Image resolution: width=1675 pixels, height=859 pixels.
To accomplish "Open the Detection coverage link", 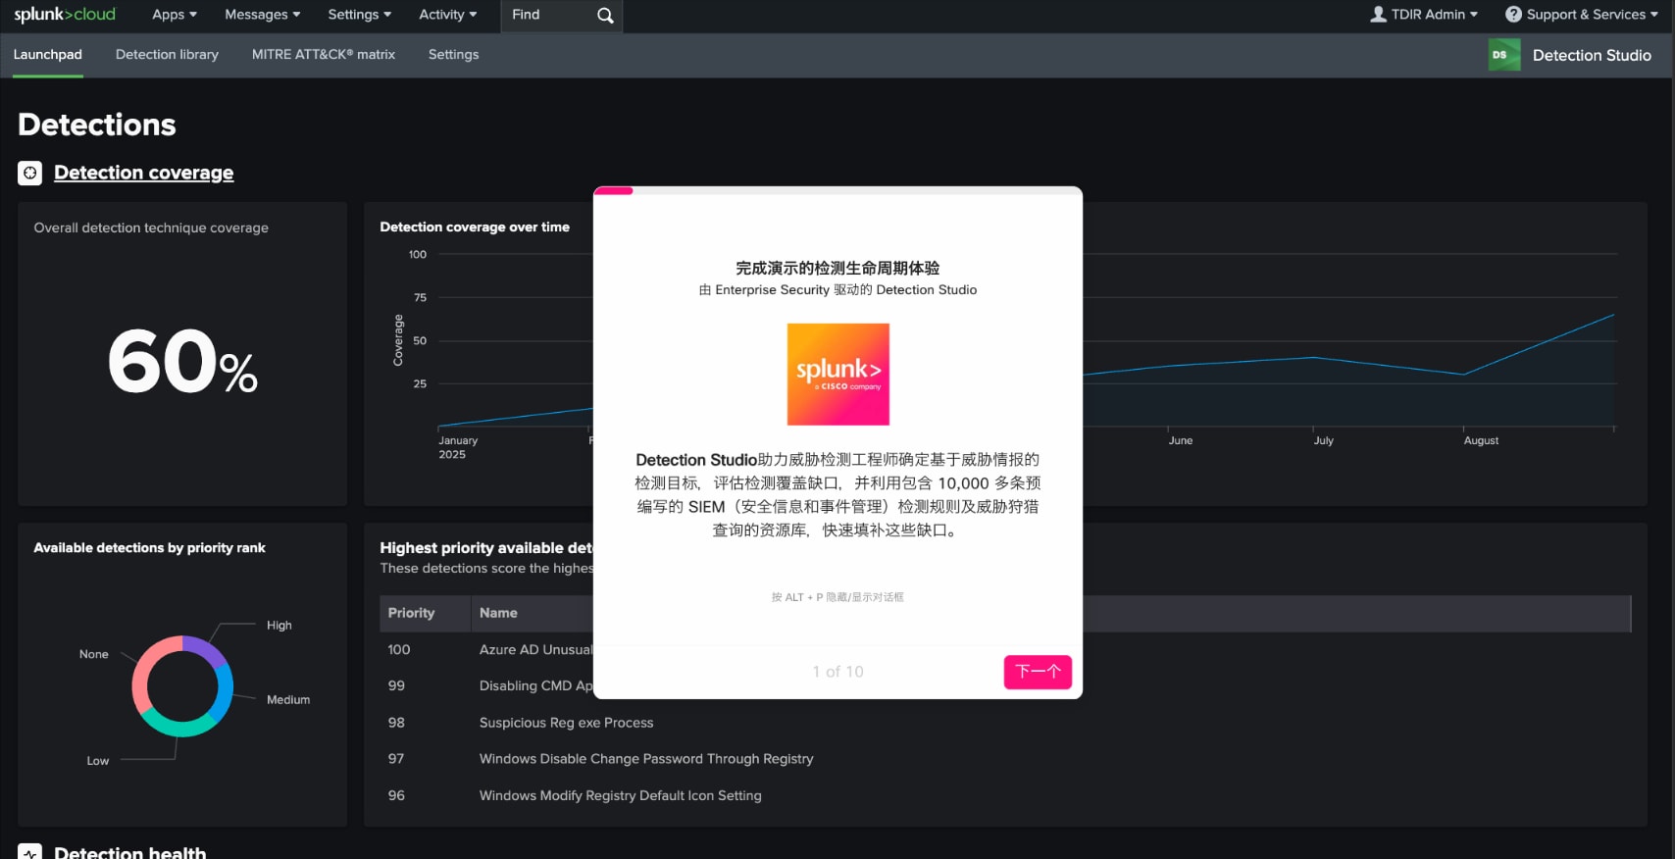I will tap(144, 173).
